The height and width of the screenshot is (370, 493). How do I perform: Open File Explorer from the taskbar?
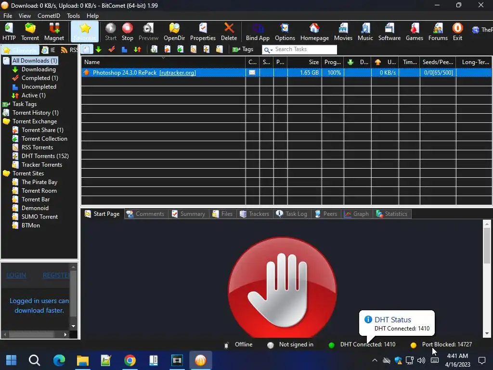pos(83,360)
